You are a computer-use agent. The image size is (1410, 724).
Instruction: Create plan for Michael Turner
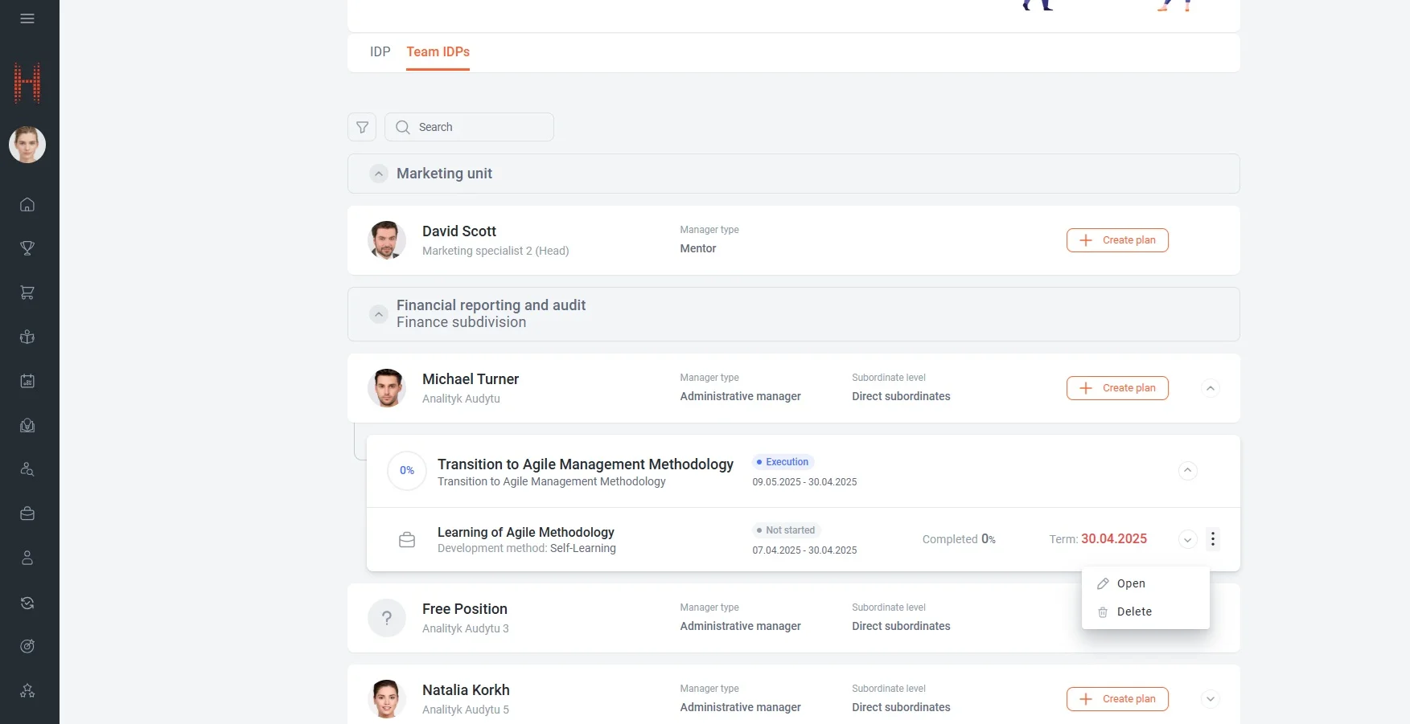click(1116, 388)
